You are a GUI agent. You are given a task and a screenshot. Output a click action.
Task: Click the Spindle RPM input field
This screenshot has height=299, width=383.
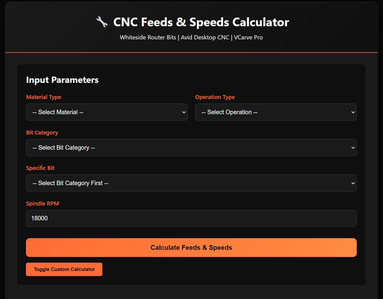pos(191,218)
